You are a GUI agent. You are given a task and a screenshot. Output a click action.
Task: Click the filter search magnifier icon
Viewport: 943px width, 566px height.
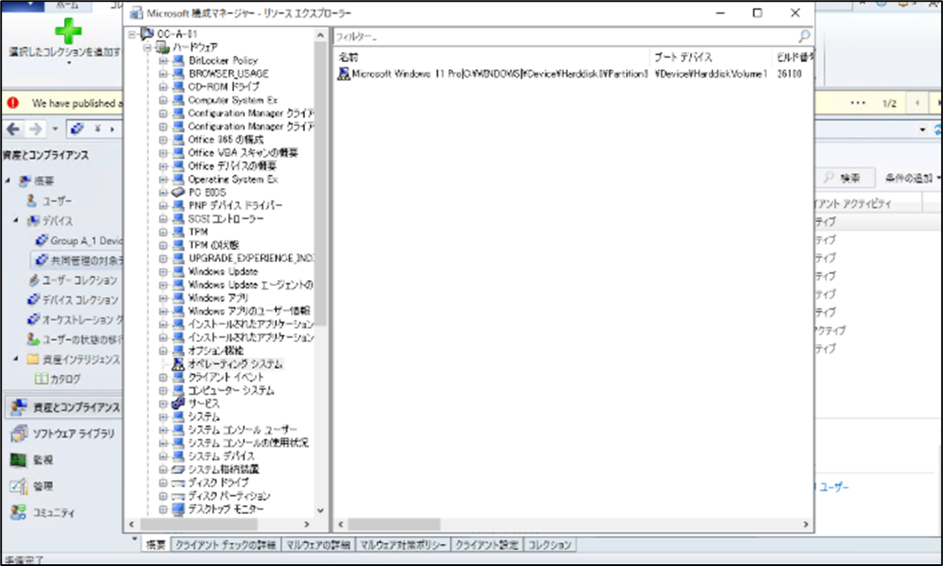[x=804, y=37]
